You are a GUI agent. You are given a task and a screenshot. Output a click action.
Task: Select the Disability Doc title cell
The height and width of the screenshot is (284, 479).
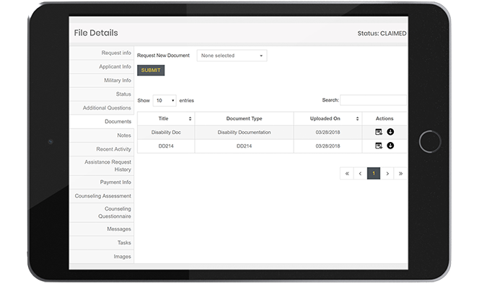coord(166,132)
